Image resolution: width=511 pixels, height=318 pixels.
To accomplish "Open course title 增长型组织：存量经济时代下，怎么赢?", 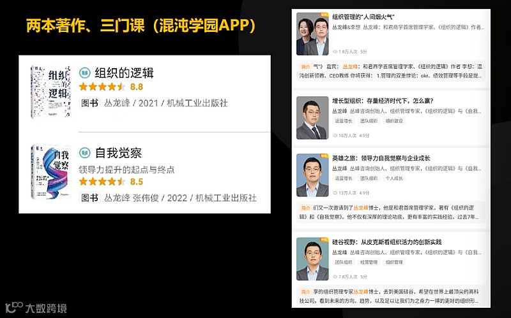I will tap(383, 101).
